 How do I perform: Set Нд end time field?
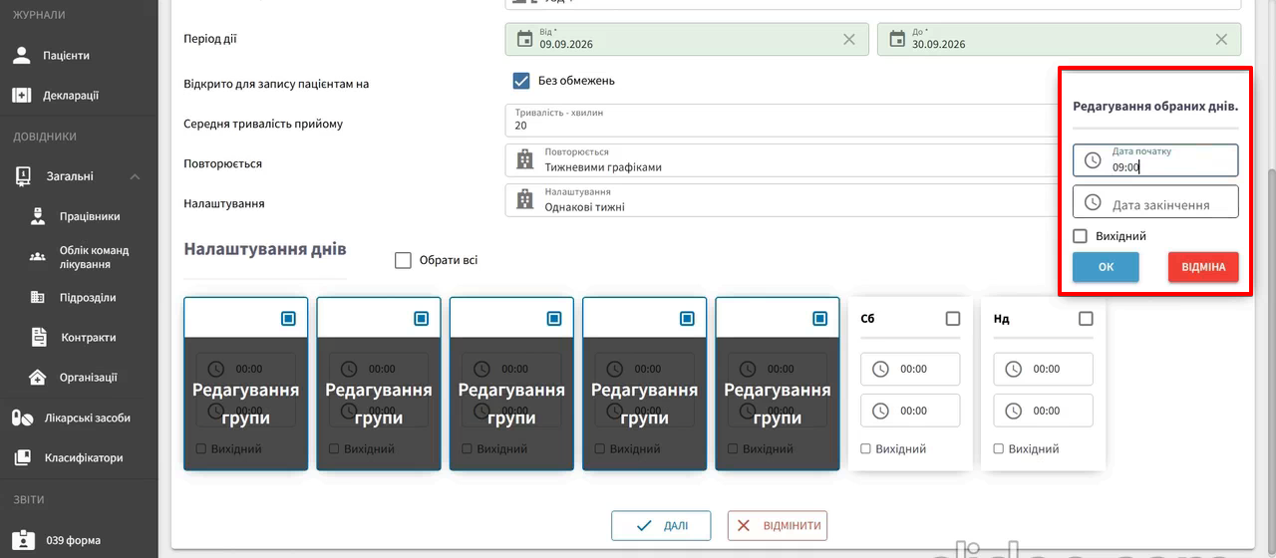click(1044, 411)
